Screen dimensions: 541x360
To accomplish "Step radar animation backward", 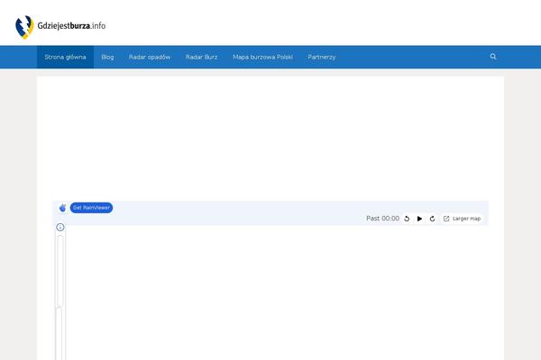I will (x=407, y=219).
